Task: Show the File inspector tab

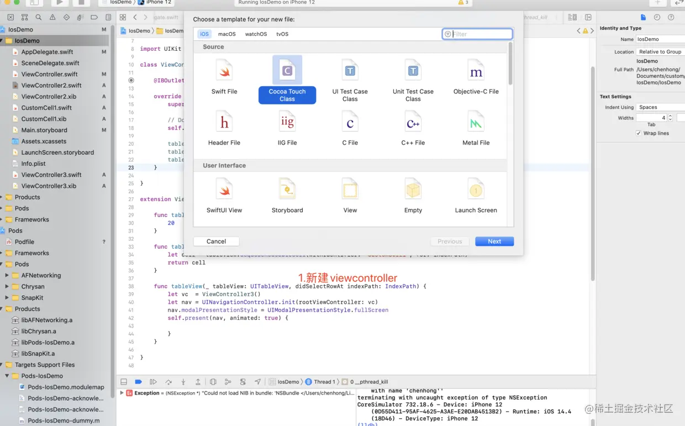Action: tap(643, 17)
